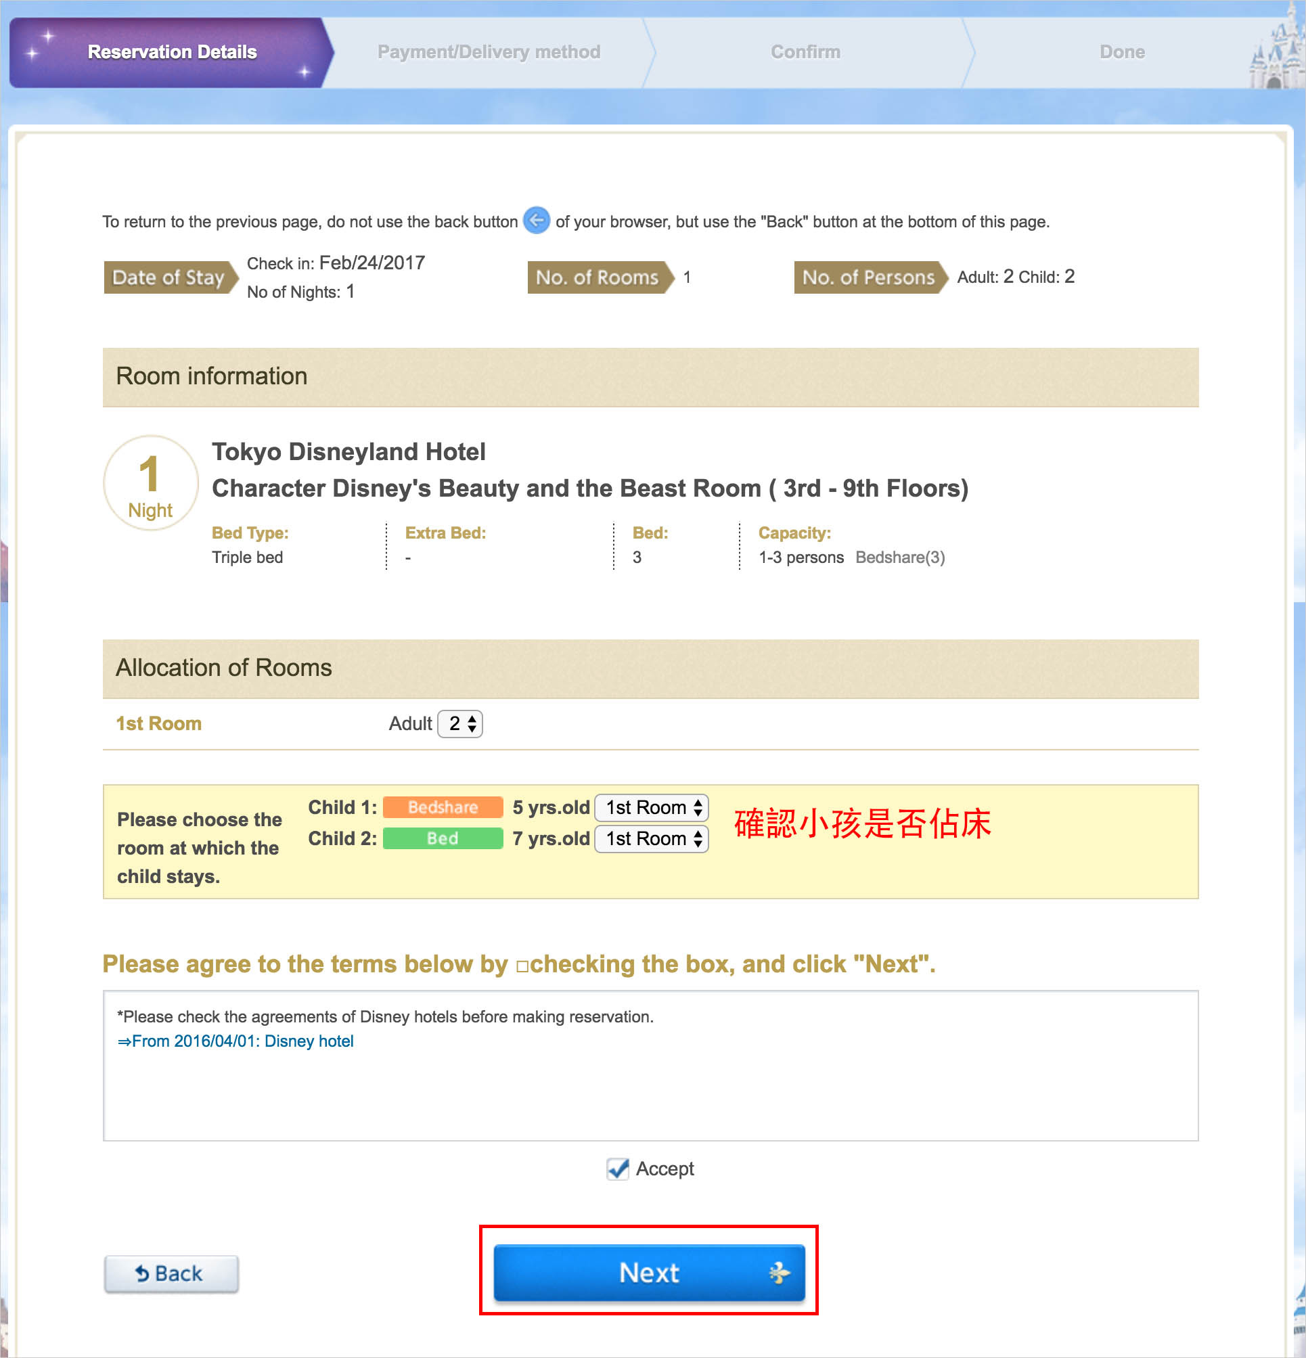Click the Please choose the room instruction text
Screen dimensions: 1306x1358
[200, 847]
